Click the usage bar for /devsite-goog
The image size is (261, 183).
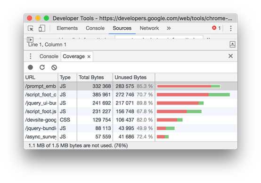[170, 120]
